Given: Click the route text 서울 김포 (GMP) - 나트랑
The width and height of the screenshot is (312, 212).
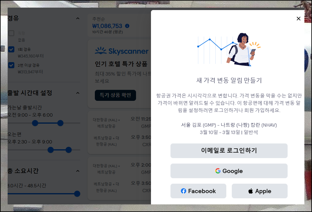Looking at the screenshot, I should (x=229, y=125).
